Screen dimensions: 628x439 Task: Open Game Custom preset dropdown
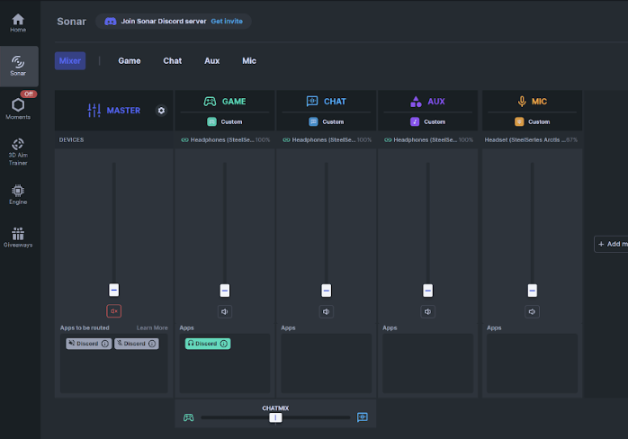point(225,121)
